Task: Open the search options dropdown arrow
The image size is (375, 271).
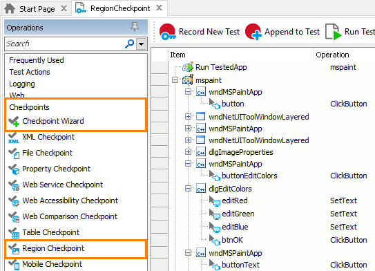Action: click(x=142, y=44)
